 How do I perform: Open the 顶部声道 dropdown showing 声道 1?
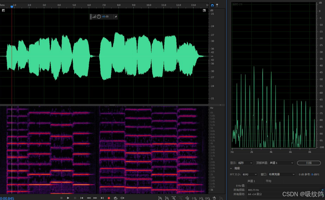point(281,163)
